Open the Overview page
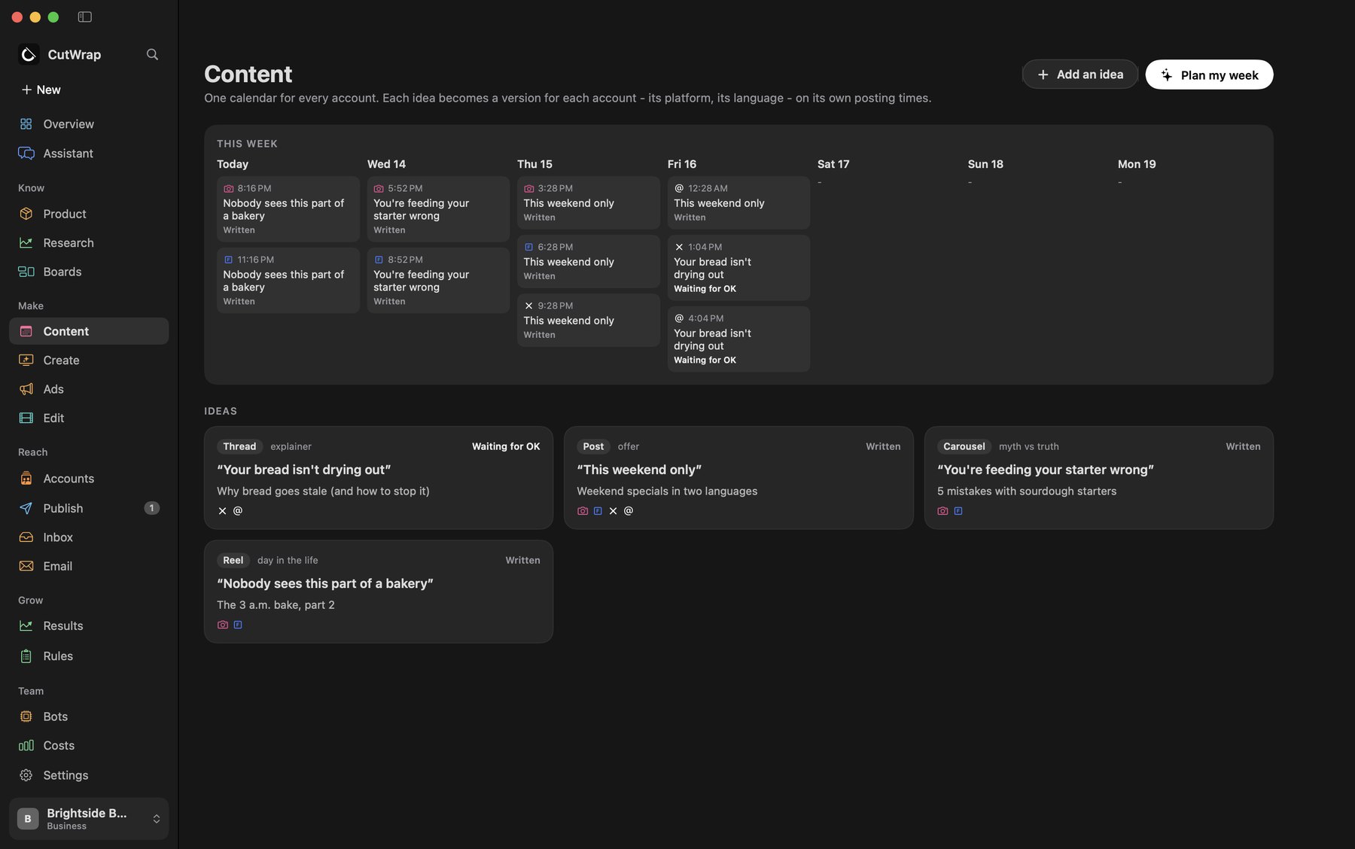The height and width of the screenshot is (849, 1355). tap(89, 124)
